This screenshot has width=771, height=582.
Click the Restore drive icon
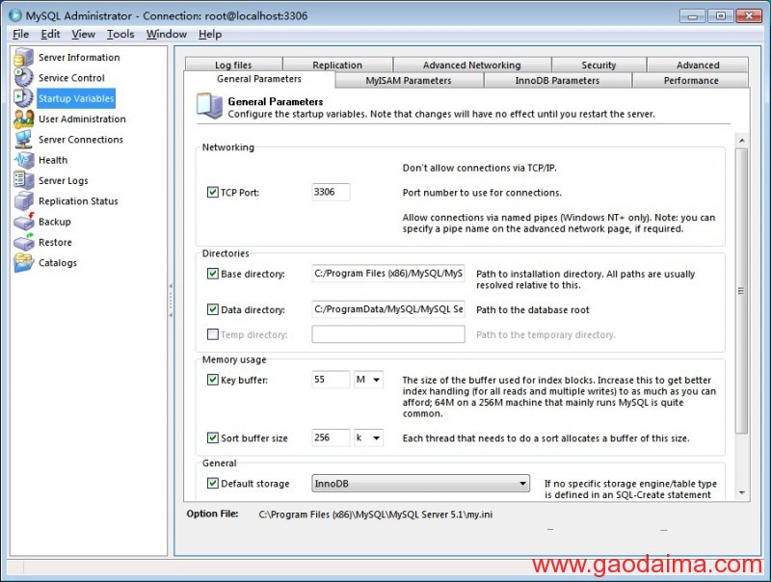pyautogui.click(x=23, y=242)
